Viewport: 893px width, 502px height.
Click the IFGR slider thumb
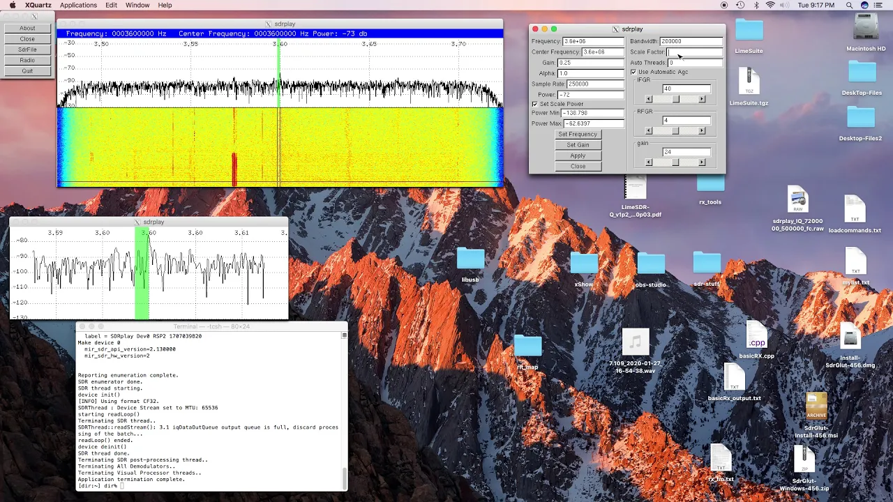675,99
